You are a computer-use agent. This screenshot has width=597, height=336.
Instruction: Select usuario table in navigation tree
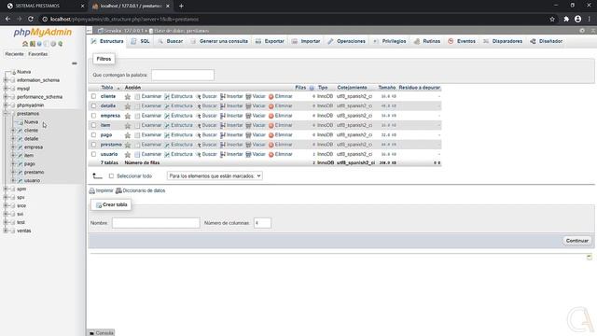click(32, 180)
